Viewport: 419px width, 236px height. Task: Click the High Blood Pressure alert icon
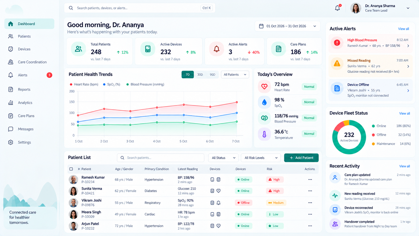tap(337, 43)
